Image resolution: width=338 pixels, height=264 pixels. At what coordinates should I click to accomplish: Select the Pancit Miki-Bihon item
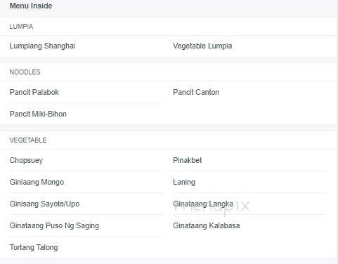click(38, 114)
